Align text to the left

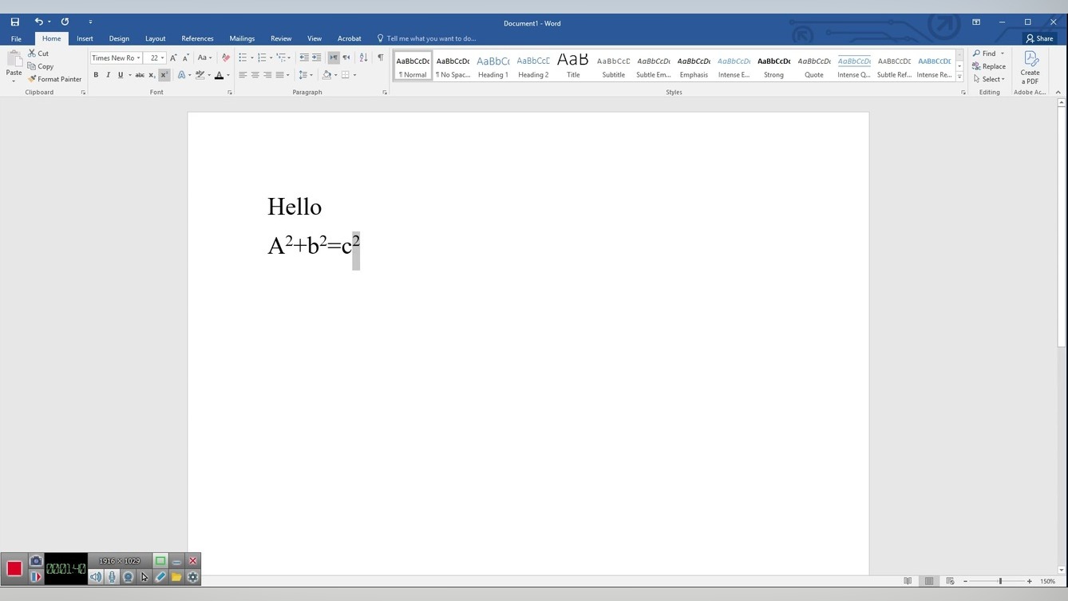click(x=243, y=75)
